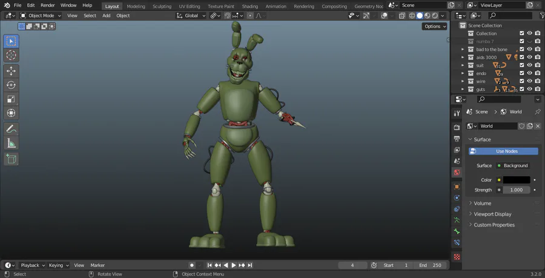Activate the Move tool
The width and height of the screenshot is (545, 278).
tap(11, 71)
